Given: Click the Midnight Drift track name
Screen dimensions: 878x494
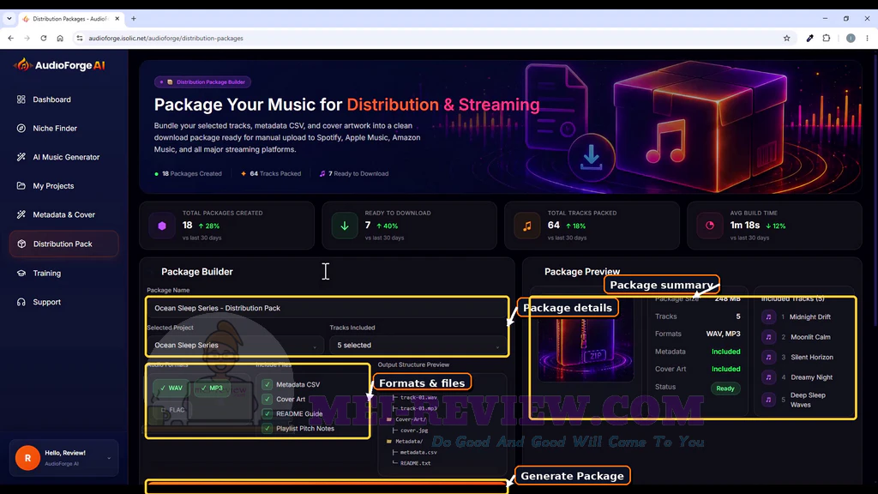Looking at the screenshot, I should tap(809, 317).
